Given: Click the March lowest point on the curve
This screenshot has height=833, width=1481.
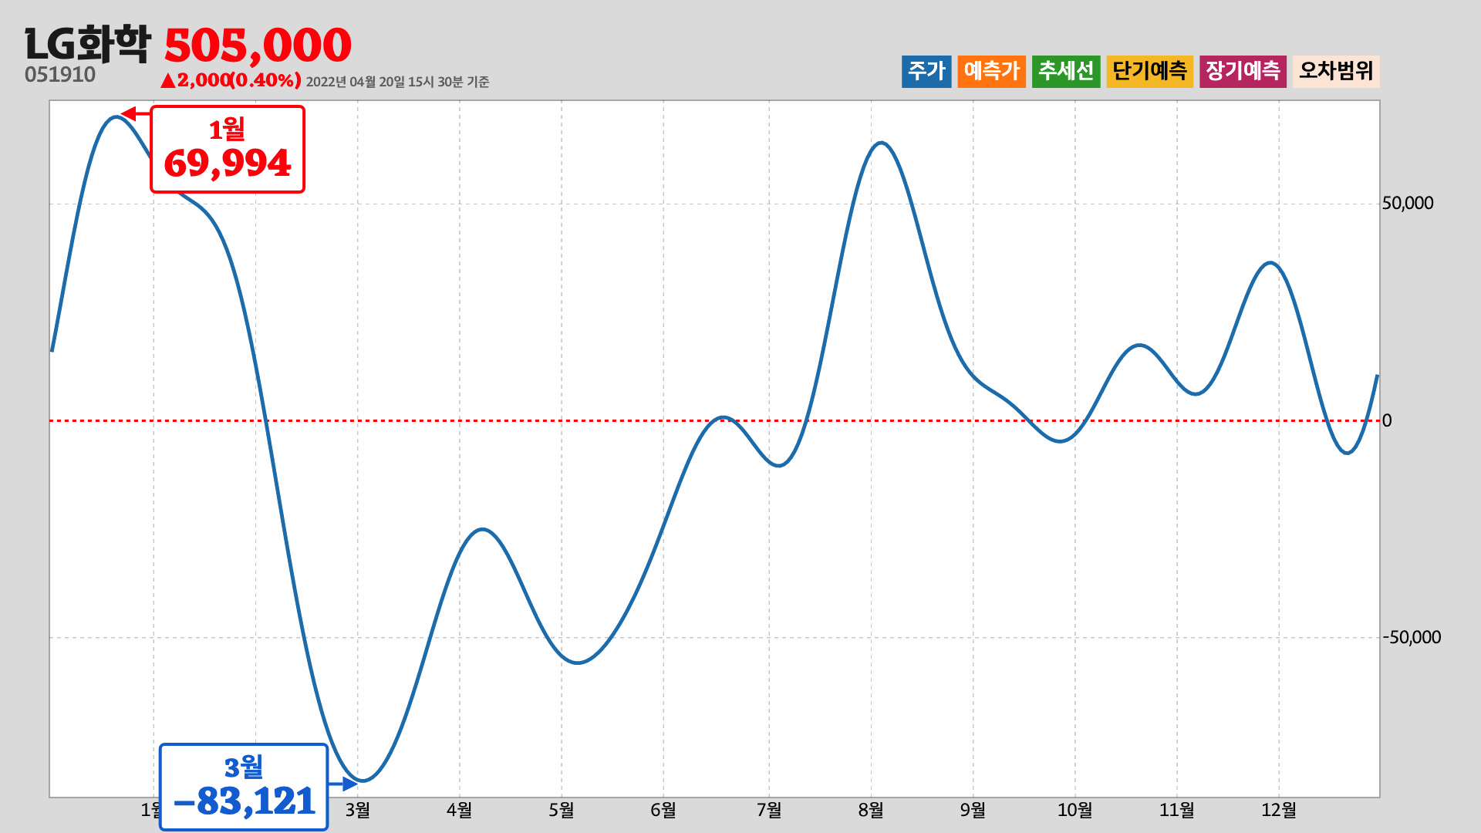Looking at the screenshot, I should click(x=363, y=781).
